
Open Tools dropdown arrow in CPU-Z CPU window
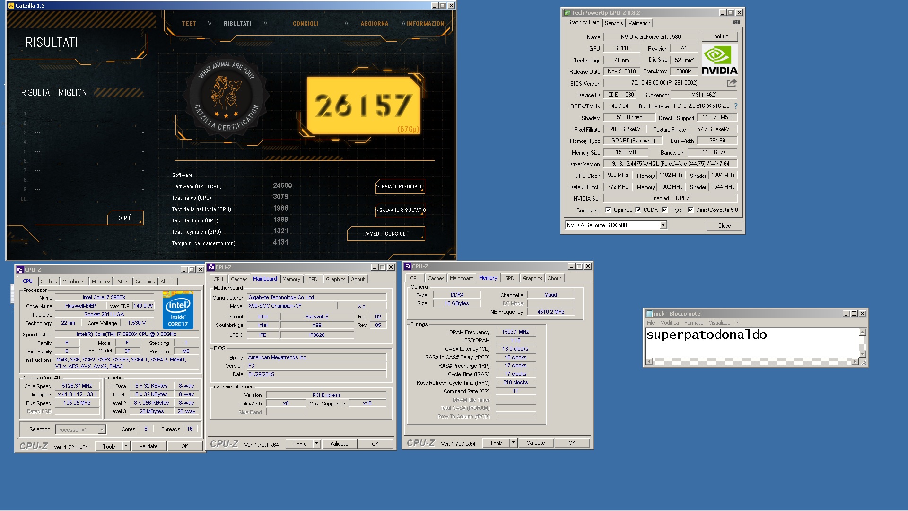126,446
